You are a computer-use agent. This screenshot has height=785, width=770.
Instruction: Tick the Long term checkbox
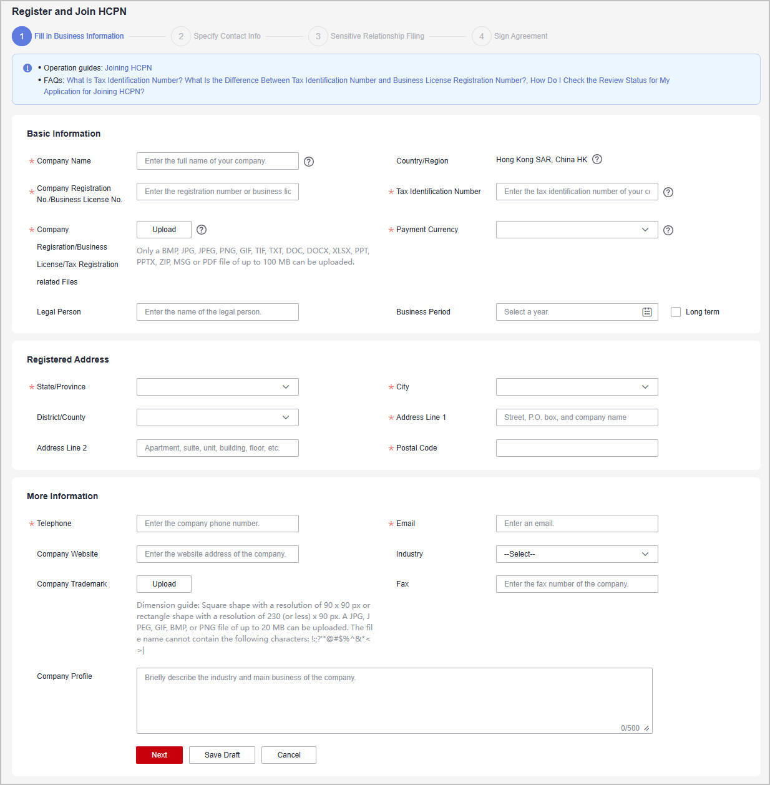click(676, 312)
